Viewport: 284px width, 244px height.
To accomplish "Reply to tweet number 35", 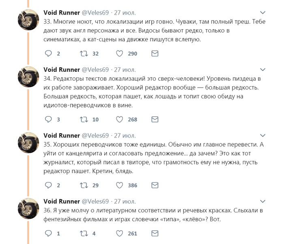I will [x=48, y=185].
